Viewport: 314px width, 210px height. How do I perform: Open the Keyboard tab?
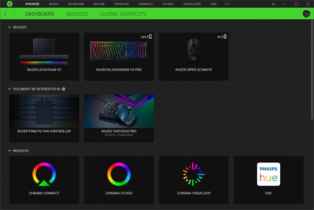click(x=76, y=4)
